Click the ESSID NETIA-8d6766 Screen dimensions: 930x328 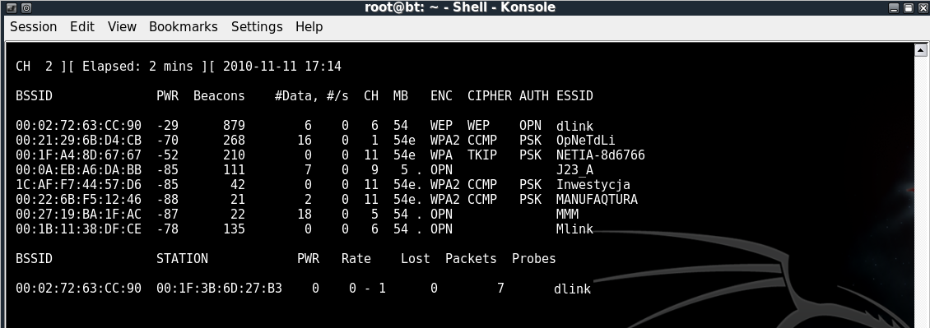tap(600, 155)
